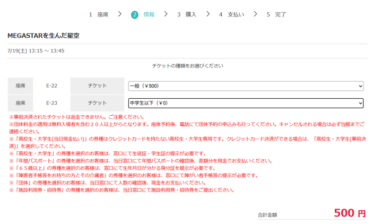Viewport: 382px width, 224px height.
Task: Click chevron arrow after 支払い step
Action: 255,14
